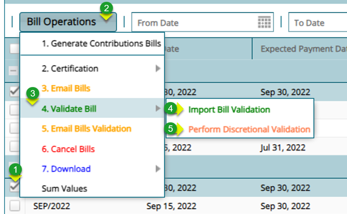Screen dimensions: 347x214
Task: Choose 3. Email Bills menu entry
Action: [x=92, y=88]
